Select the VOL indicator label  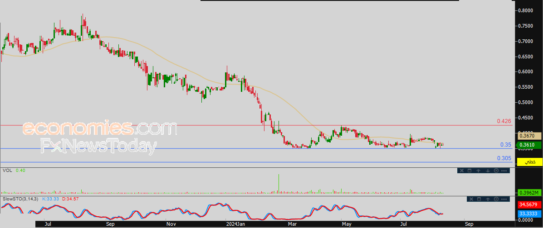(x=7, y=170)
